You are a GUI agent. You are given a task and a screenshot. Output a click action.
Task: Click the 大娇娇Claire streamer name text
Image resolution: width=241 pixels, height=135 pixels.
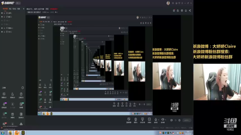pyautogui.click(x=46, y=12)
